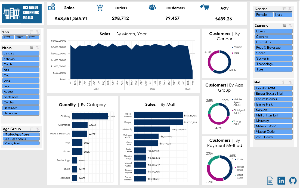Toggle Young Adult in Age Group slicer
The image size is (300, 188).
pyautogui.click(x=21, y=143)
